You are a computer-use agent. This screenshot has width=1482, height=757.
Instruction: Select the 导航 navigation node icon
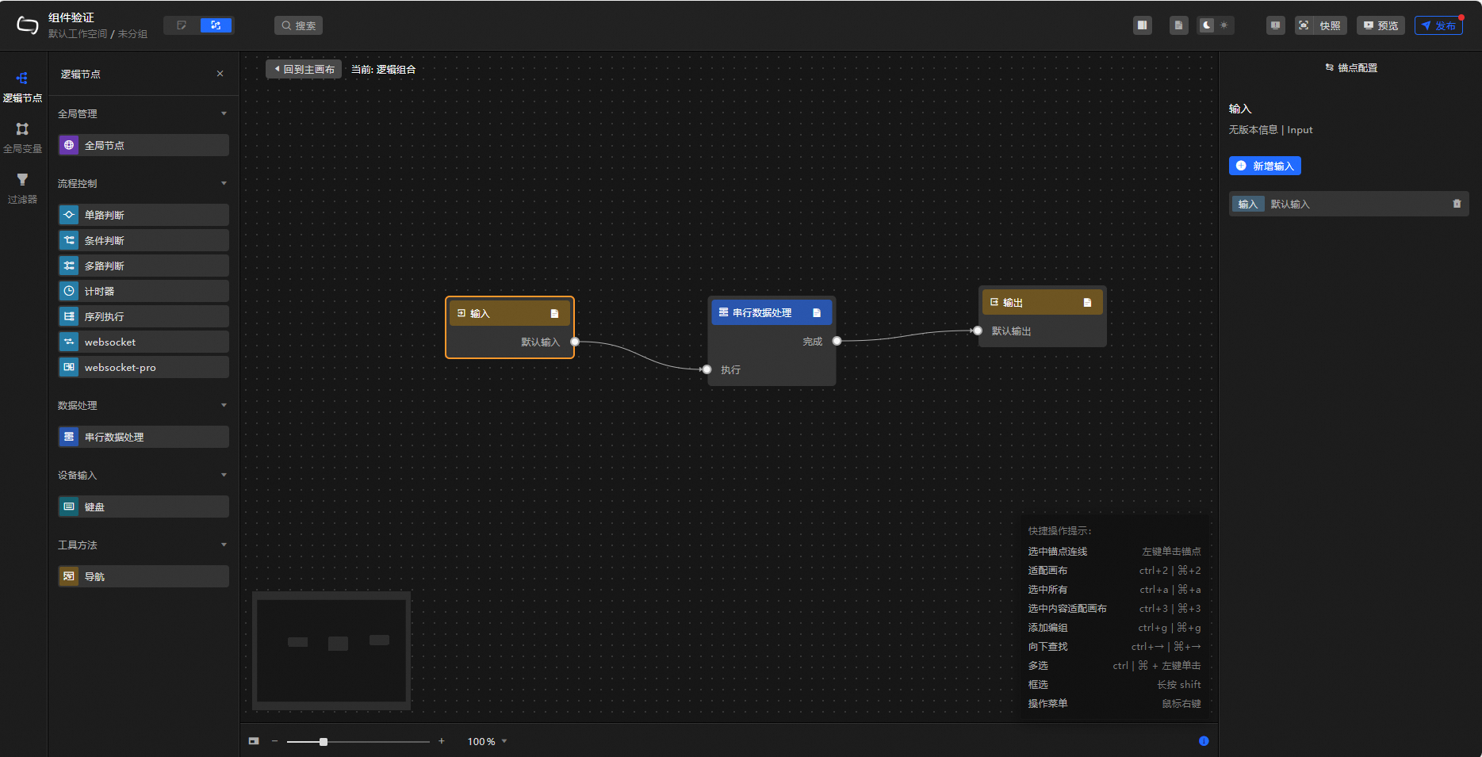(x=69, y=576)
